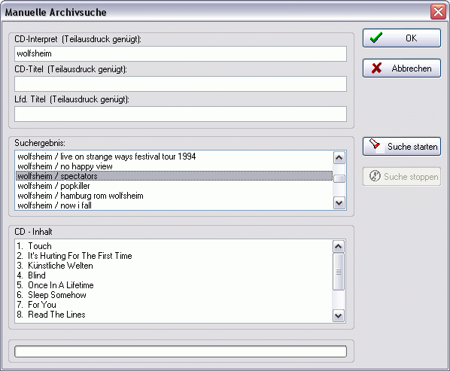Viewport: 450px width, 371px height.
Task: Click the Suchergebnis list scroll-down arrow
Action: point(339,203)
